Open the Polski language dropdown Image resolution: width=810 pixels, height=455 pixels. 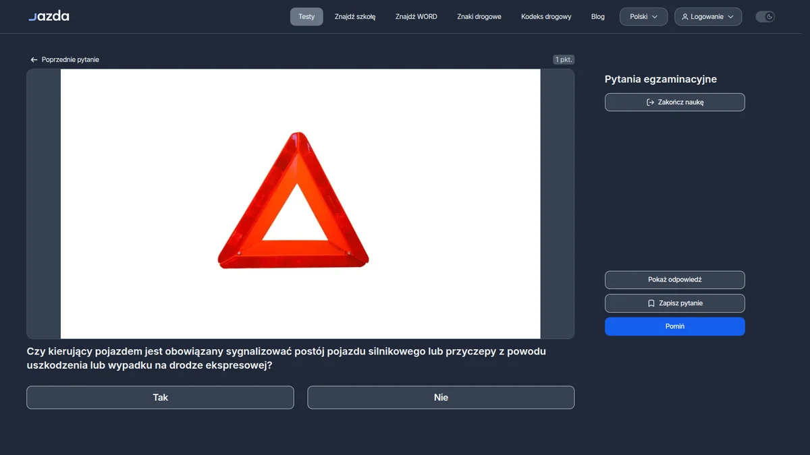pos(643,17)
